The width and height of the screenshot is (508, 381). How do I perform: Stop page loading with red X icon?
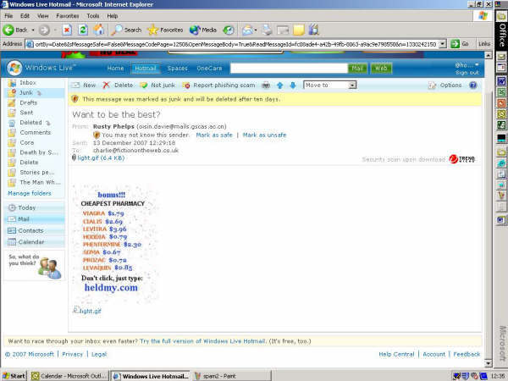[67, 30]
